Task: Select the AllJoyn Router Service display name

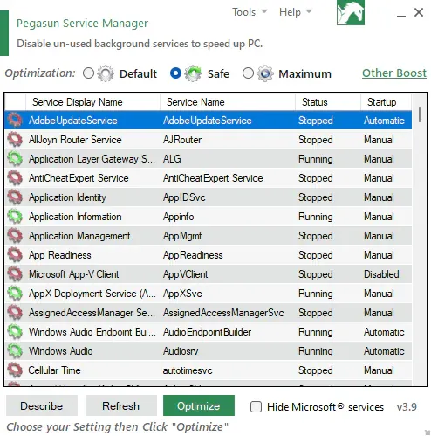Action: click(75, 140)
